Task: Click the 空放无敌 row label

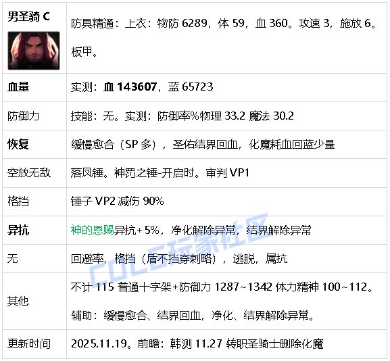Action: point(29,172)
